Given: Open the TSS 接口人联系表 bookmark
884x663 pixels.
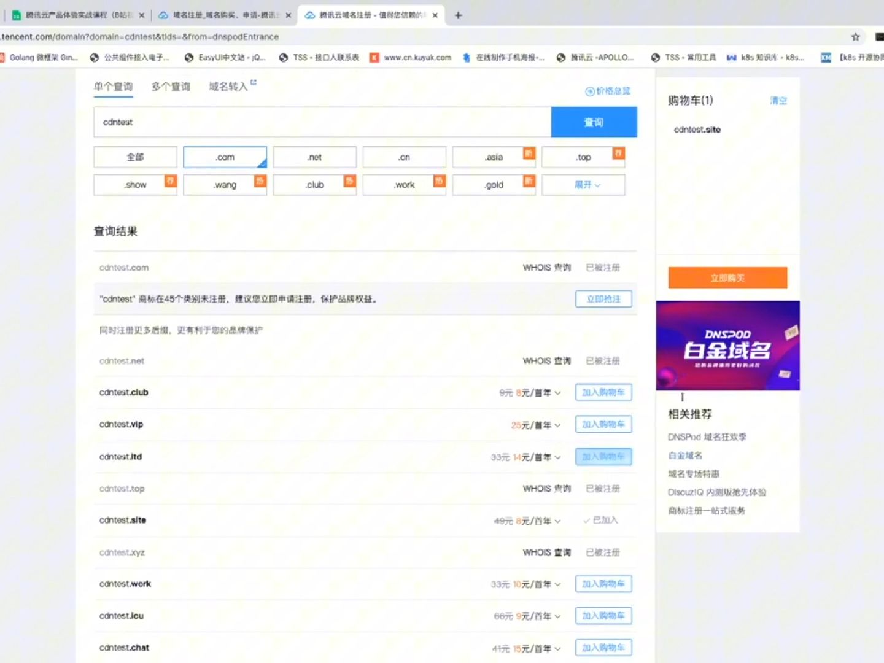Looking at the screenshot, I should click(x=319, y=58).
